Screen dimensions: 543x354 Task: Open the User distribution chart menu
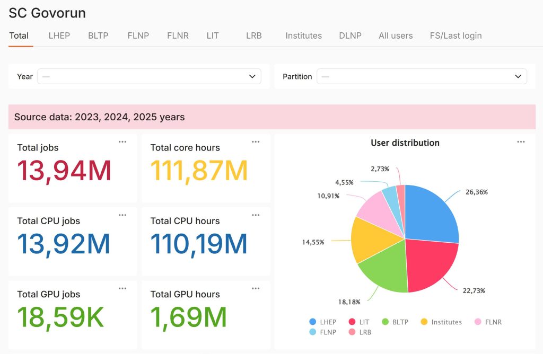[521, 142]
